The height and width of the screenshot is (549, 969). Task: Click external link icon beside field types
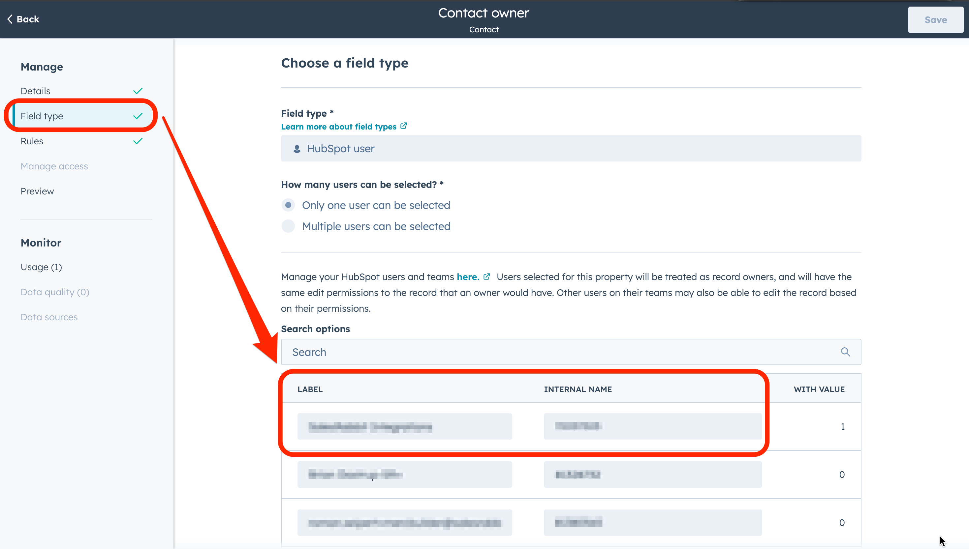coord(403,126)
